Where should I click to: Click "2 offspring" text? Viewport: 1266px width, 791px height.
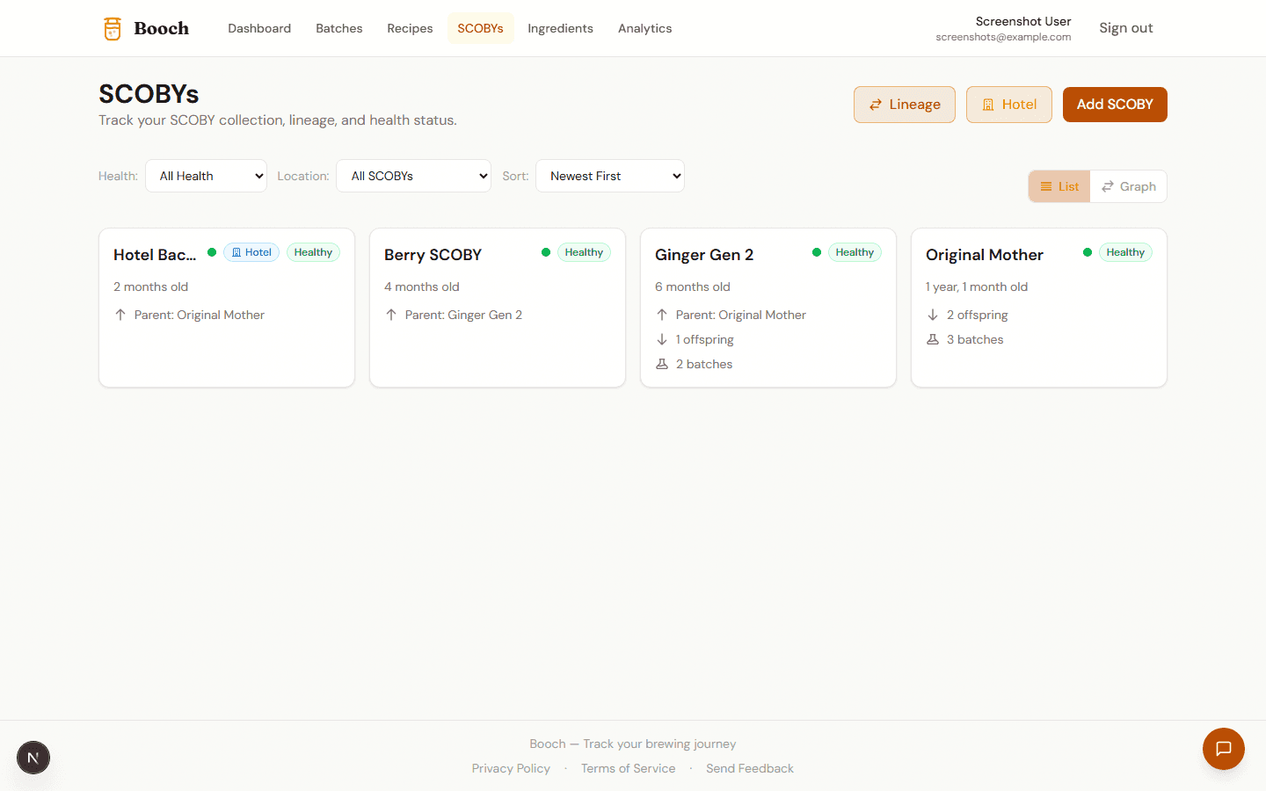click(978, 315)
